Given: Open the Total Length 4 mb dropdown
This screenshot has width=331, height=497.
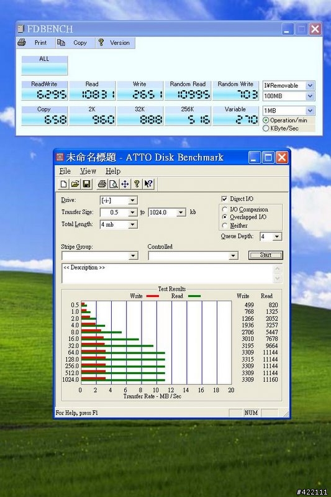Looking at the screenshot, I should tap(133, 225).
